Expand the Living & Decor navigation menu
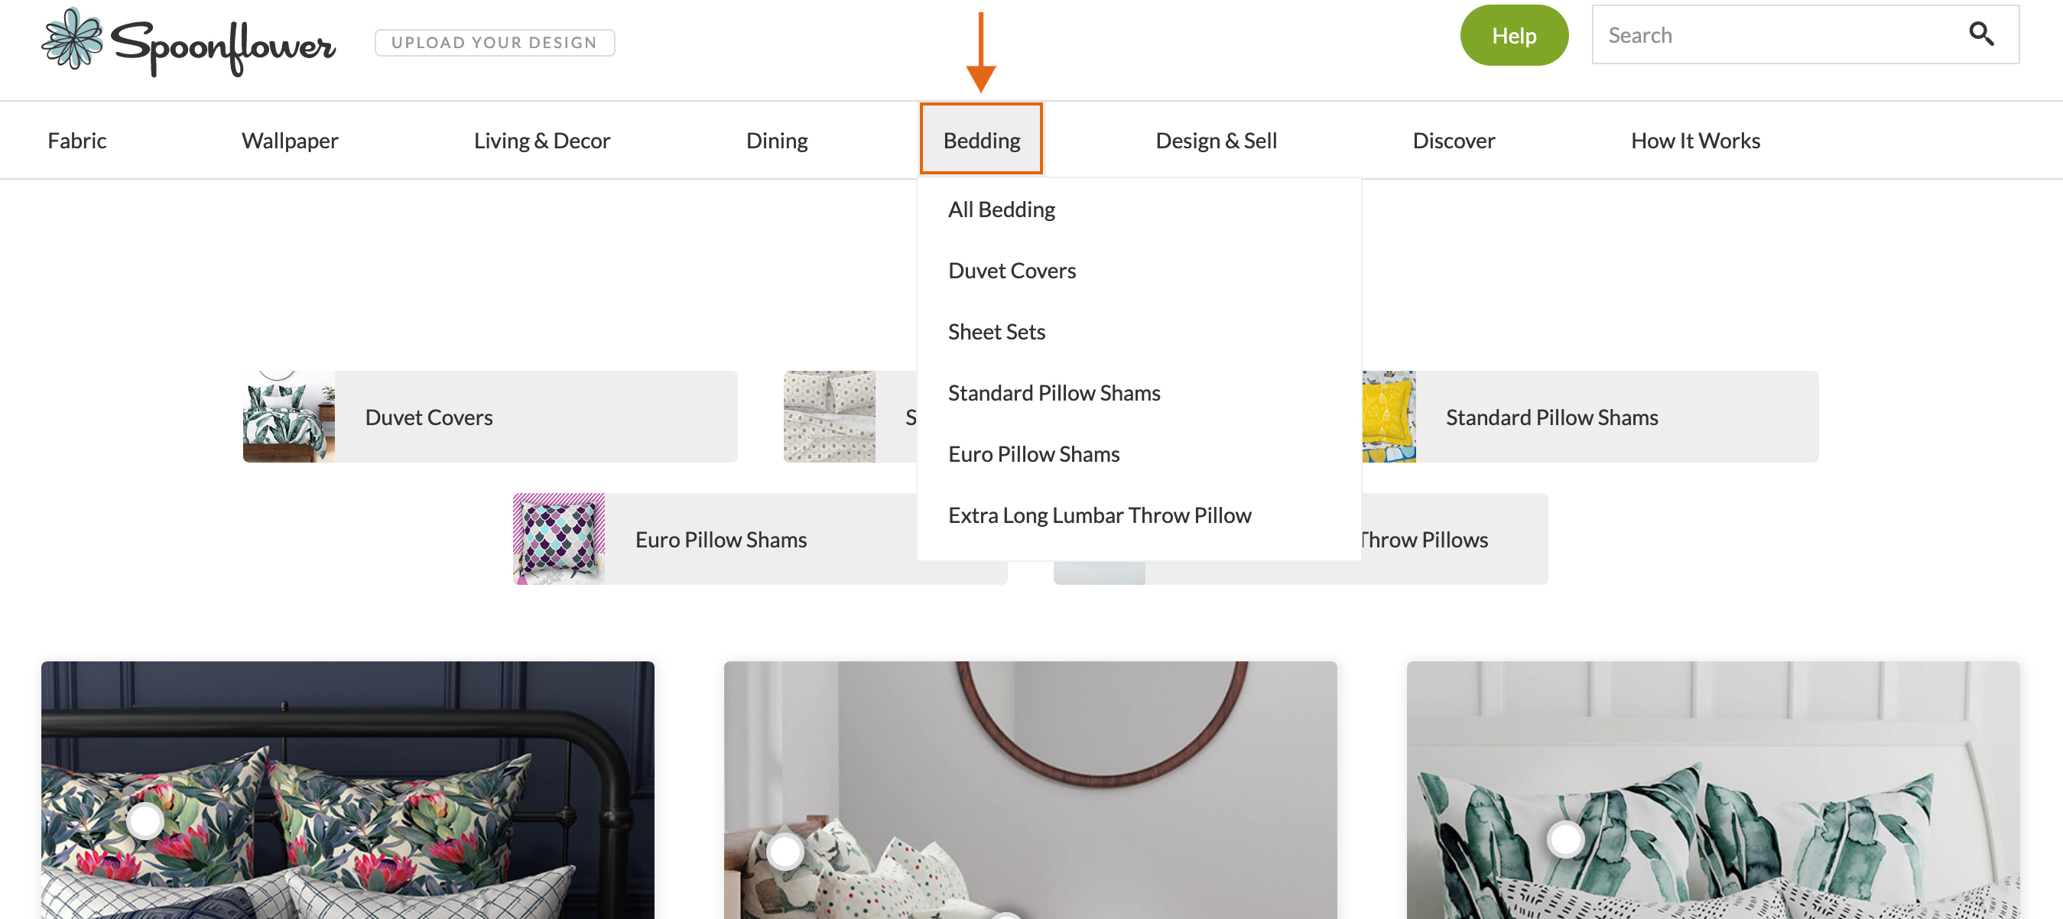 tap(542, 139)
